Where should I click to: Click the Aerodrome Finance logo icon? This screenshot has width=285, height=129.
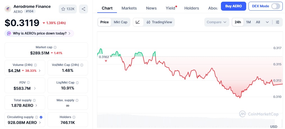8,9
